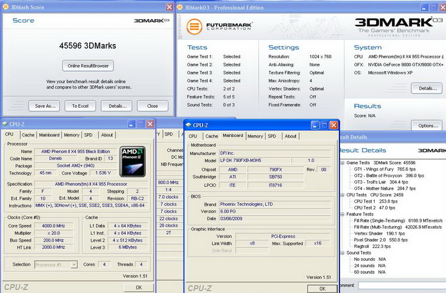The width and height of the screenshot is (446, 293).
Task: Select SPD tab in front CPU-Z window
Action: click(x=272, y=136)
